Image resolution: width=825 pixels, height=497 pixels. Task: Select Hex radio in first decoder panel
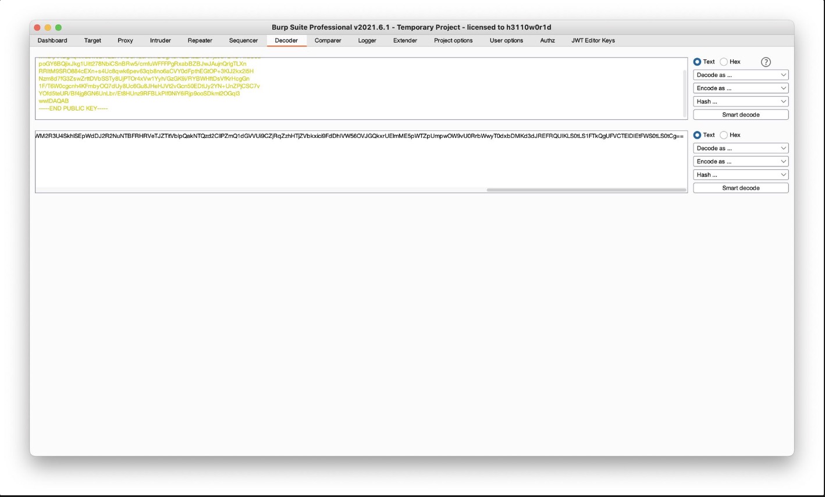click(724, 62)
